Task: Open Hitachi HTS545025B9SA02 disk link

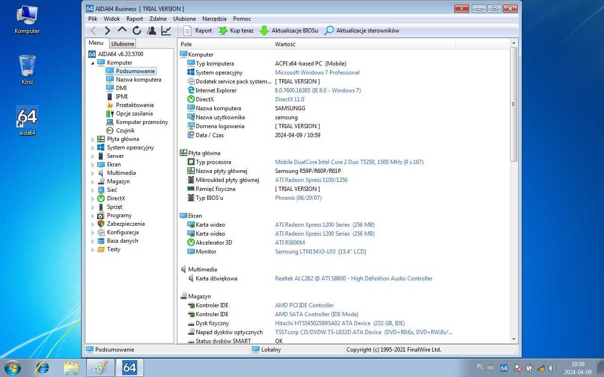Action: 340,323
